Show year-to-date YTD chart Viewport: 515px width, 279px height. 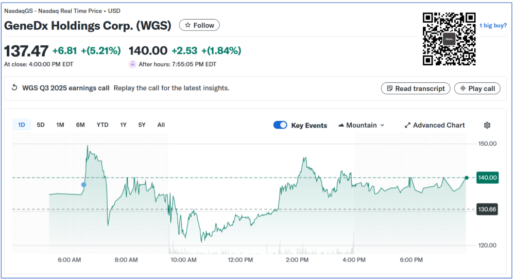click(102, 125)
